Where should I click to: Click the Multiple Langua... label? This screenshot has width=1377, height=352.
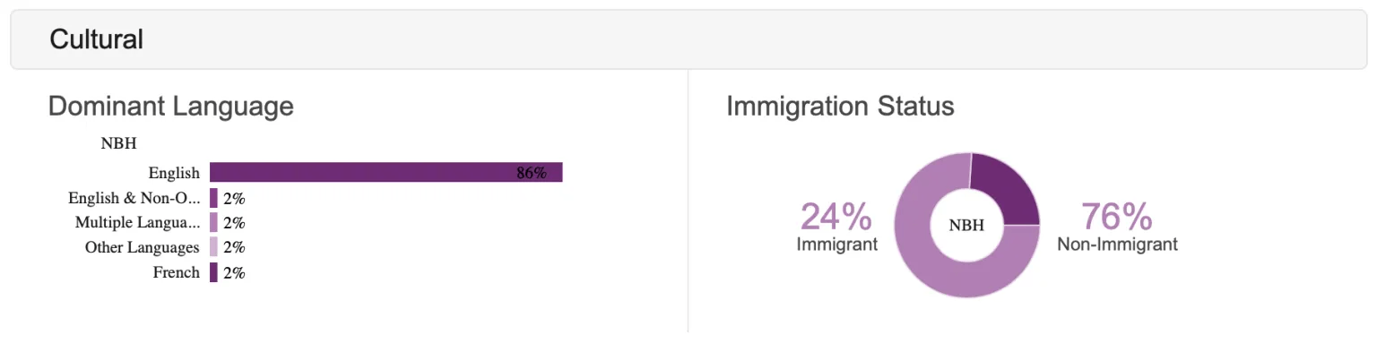coord(137,222)
